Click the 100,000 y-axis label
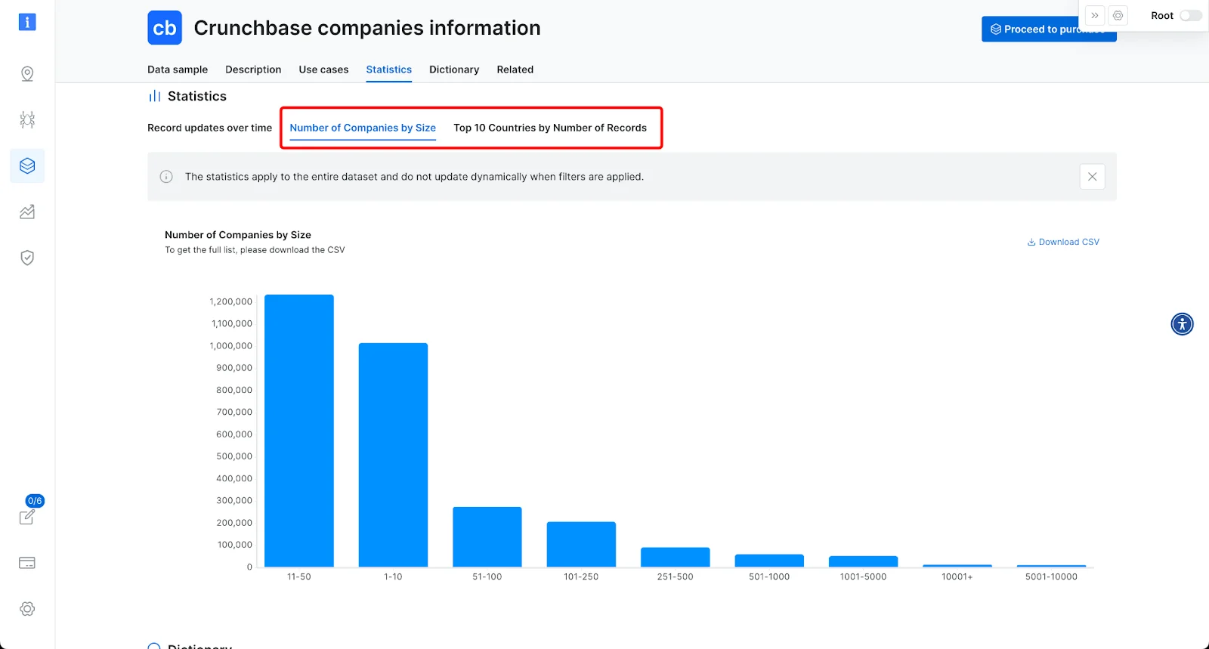 tap(235, 545)
